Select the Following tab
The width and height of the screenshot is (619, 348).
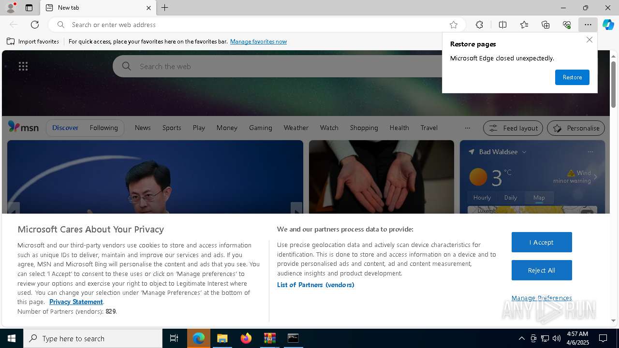tap(103, 128)
